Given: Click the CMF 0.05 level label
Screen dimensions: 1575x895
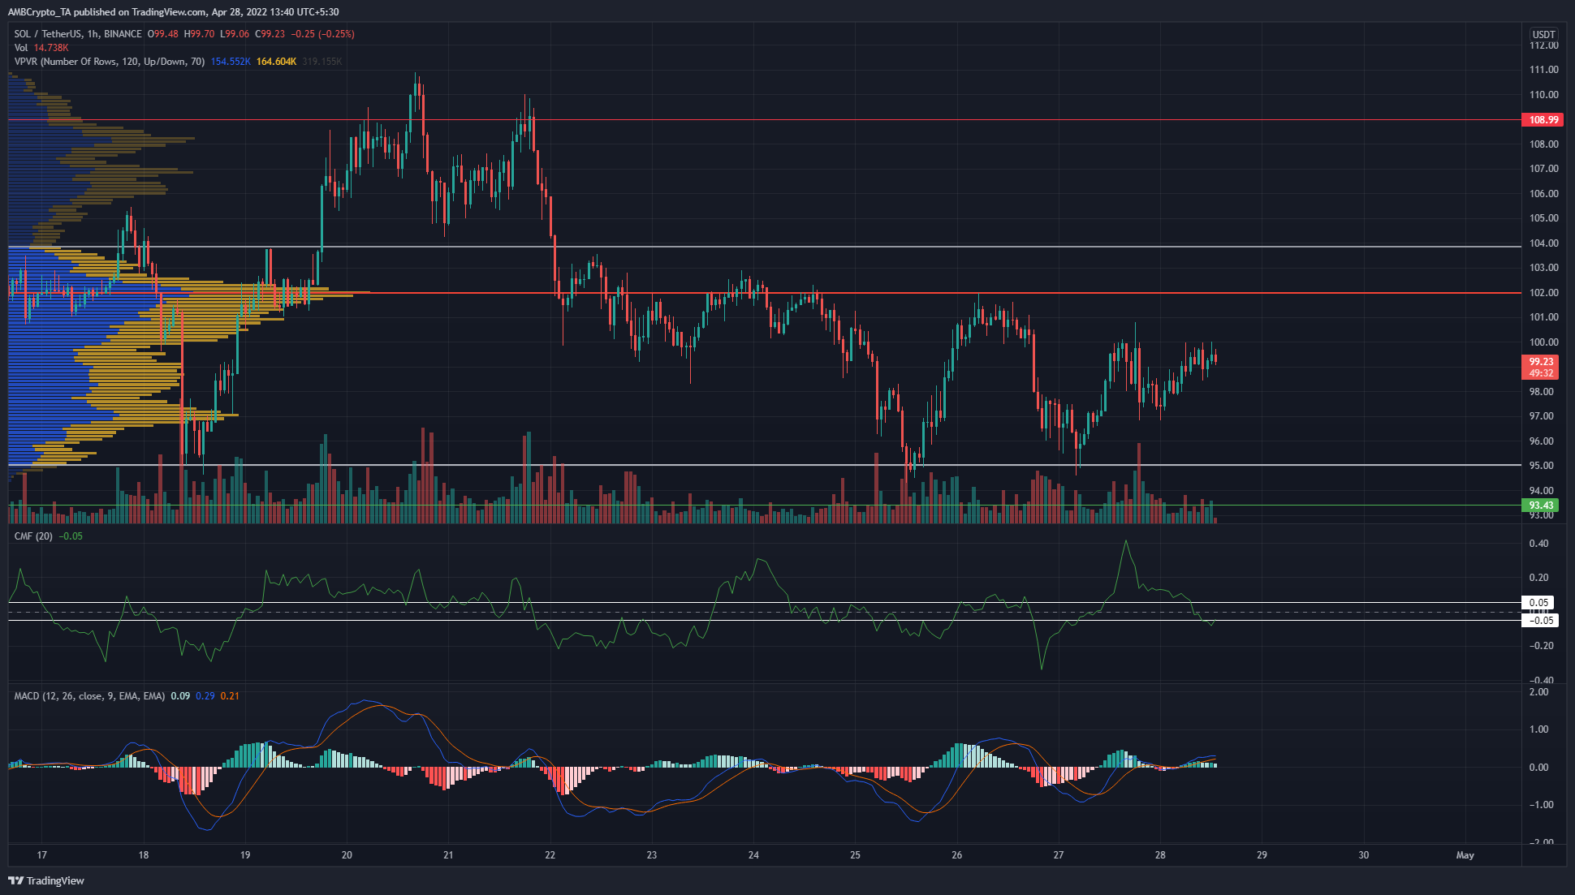Looking at the screenshot, I should pyautogui.click(x=1539, y=603).
